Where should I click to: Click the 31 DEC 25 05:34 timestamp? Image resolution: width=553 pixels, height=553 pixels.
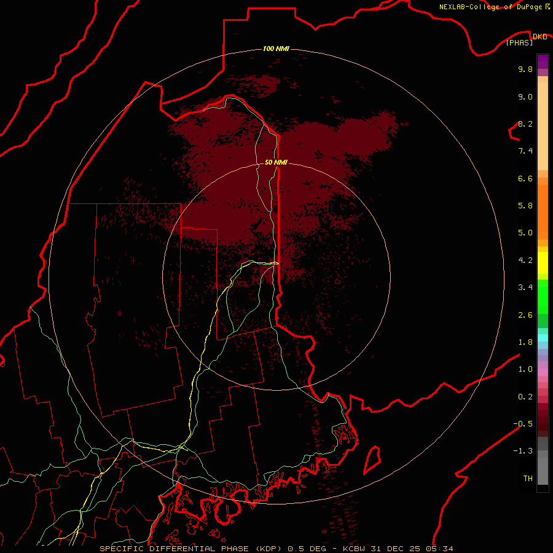[412, 549]
